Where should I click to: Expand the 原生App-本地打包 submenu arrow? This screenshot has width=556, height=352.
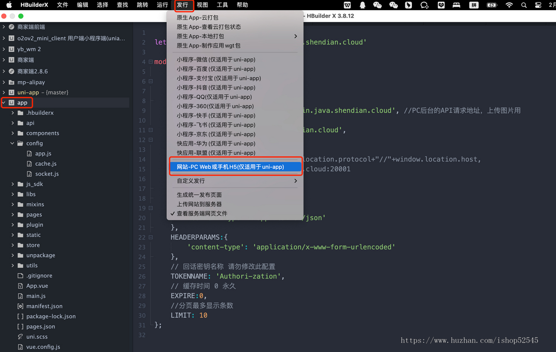[x=296, y=36]
